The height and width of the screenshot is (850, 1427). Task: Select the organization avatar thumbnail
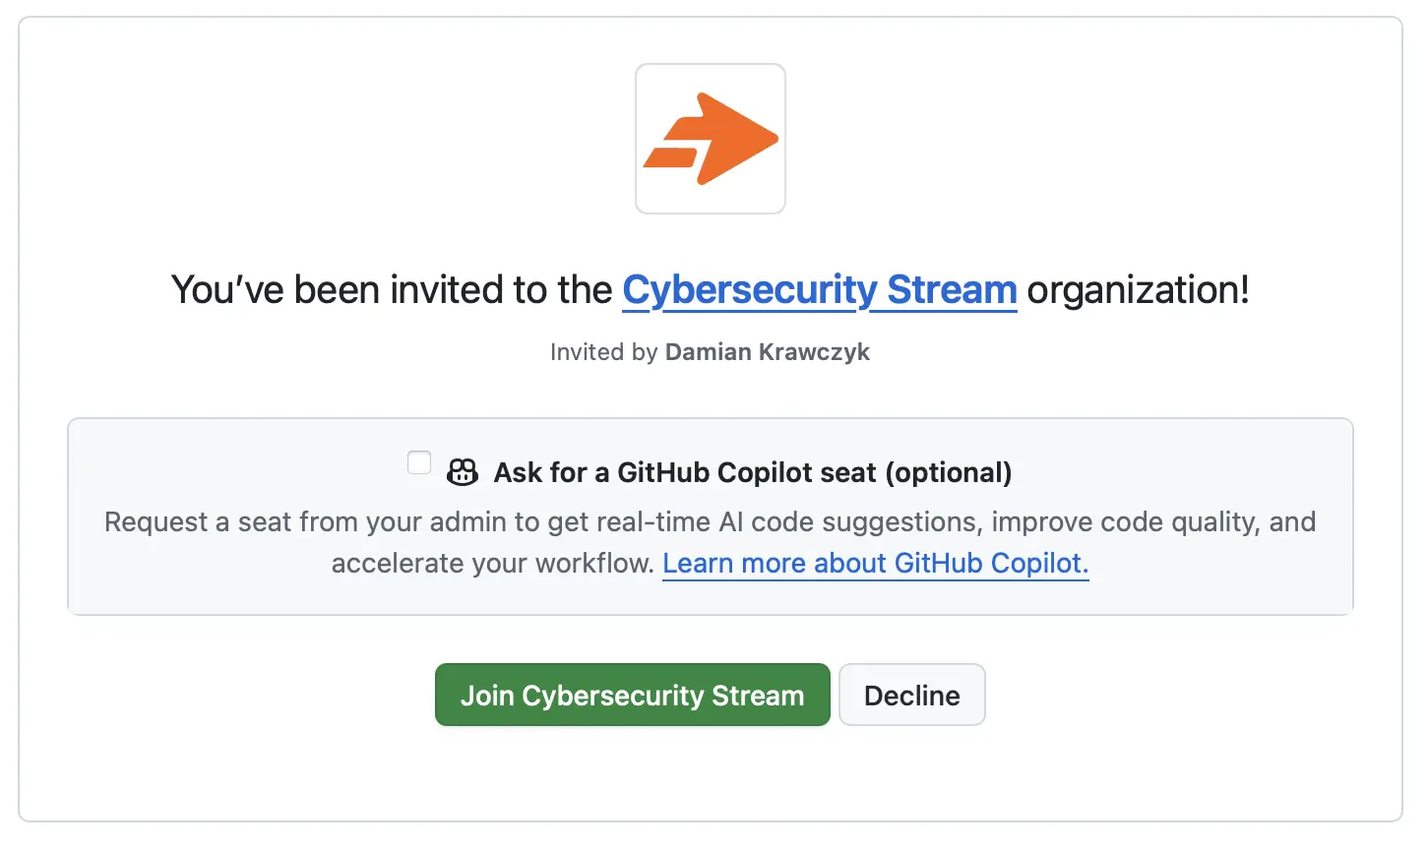tap(711, 139)
